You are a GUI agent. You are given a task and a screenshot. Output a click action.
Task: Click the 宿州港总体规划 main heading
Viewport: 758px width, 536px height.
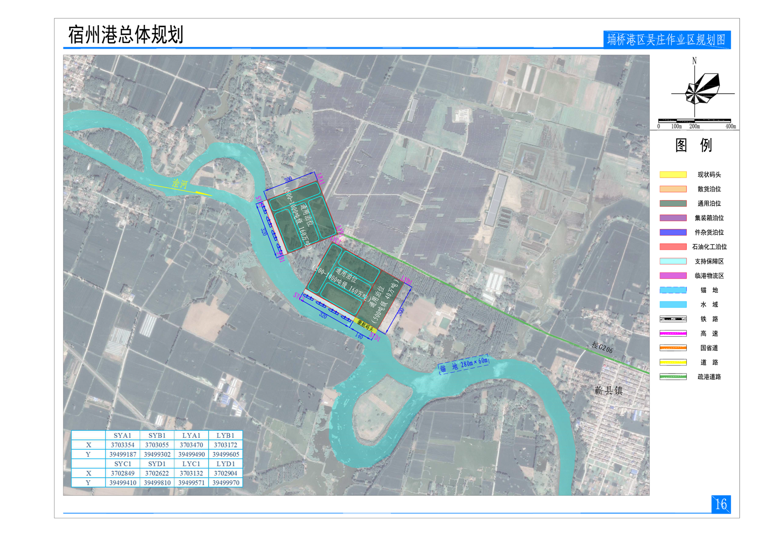click(126, 35)
